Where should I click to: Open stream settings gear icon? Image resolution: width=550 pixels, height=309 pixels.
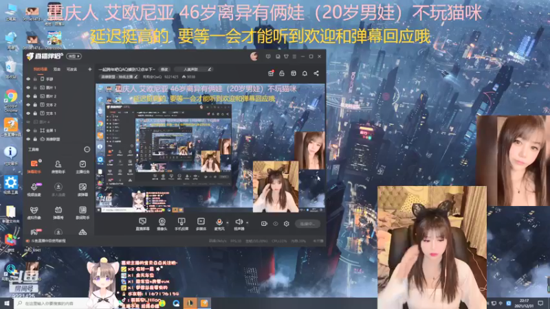[x=287, y=224]
